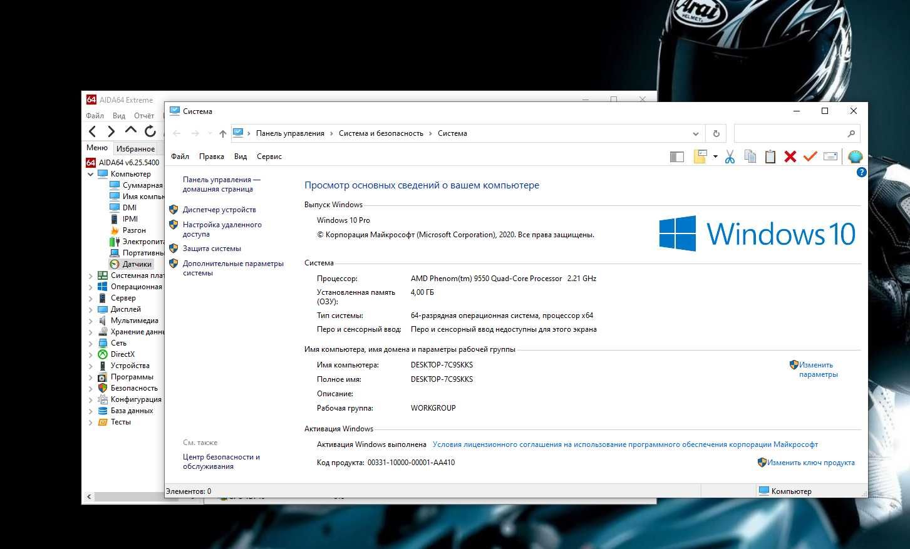Open the Файл menu in Система window

(x=180, y=156)
